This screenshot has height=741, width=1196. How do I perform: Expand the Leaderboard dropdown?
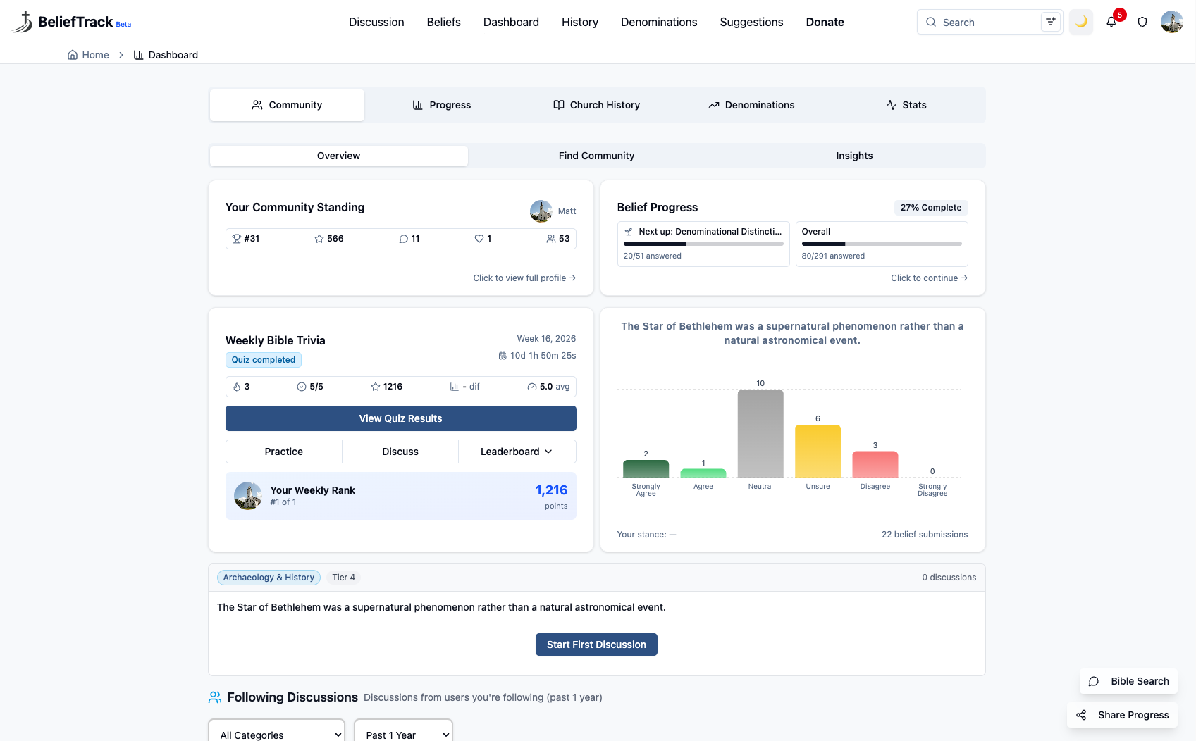point(517,452)
